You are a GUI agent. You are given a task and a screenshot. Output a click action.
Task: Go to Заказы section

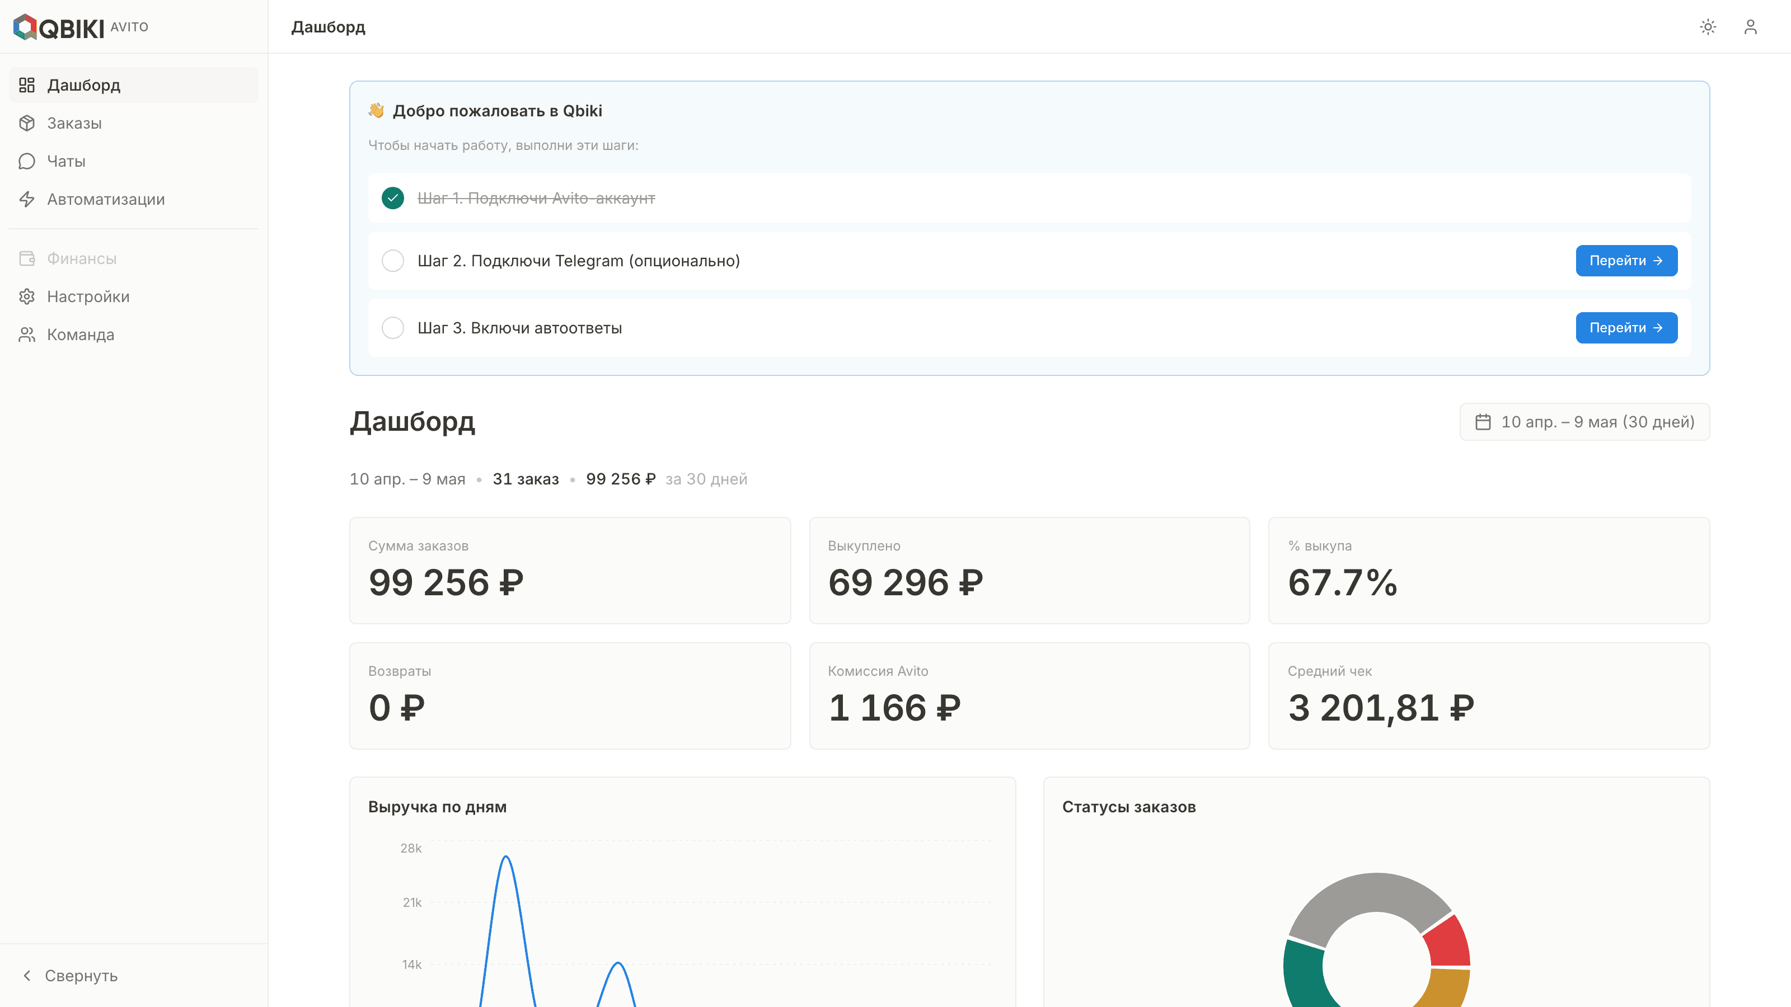[x=134, y=123]
